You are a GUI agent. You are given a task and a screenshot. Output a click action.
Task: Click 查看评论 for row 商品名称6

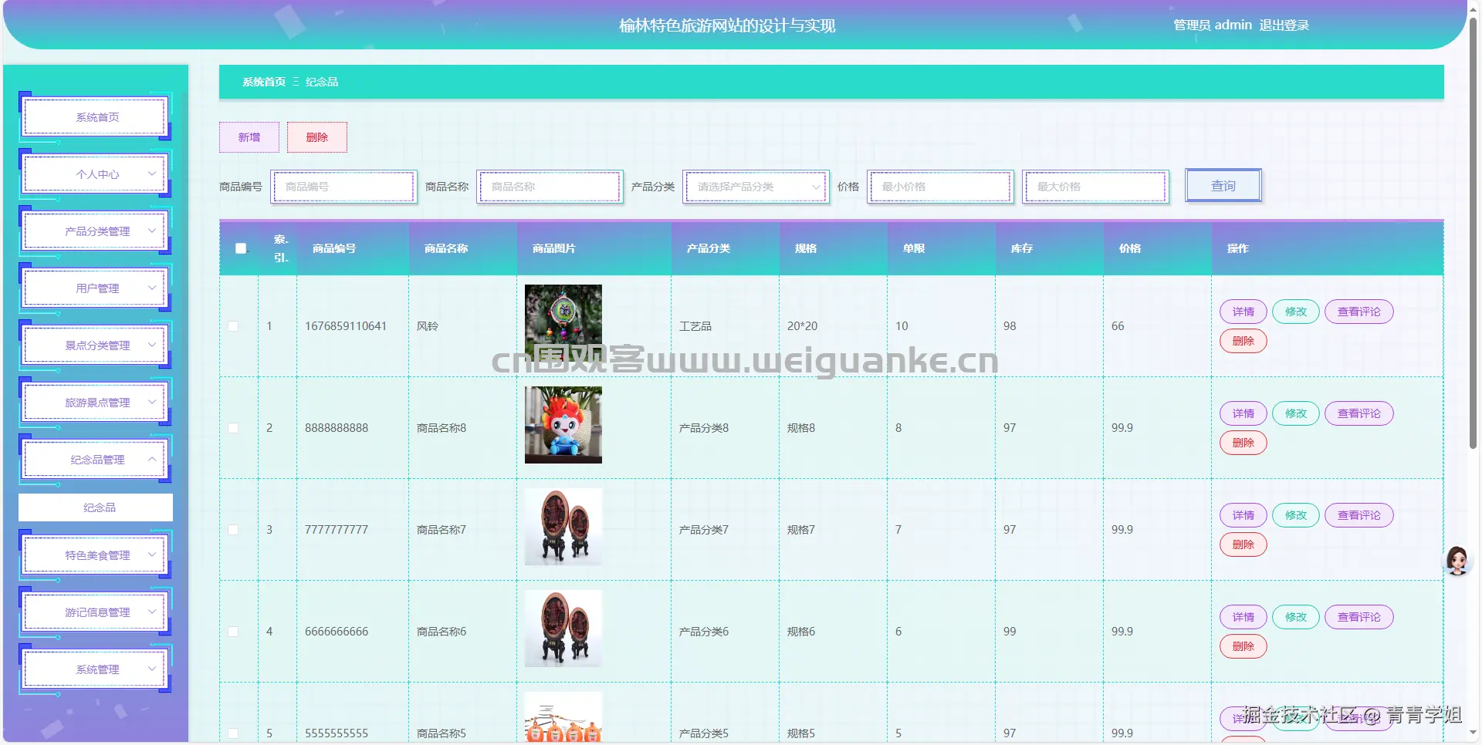[1358, 617]
